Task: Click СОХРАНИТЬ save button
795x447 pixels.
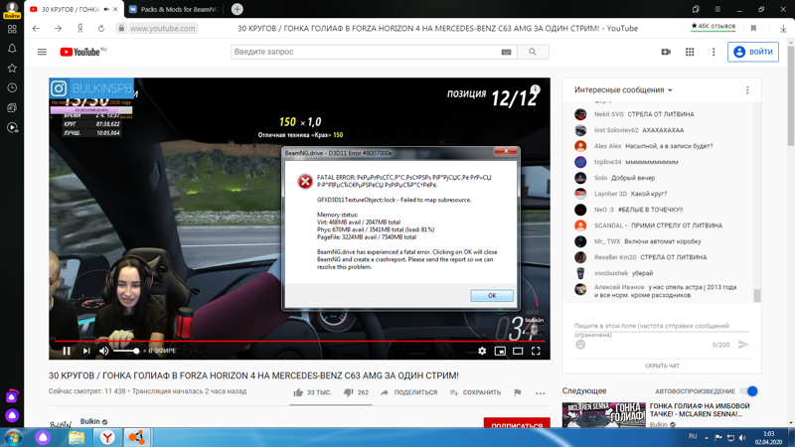Action: point(475,392)
